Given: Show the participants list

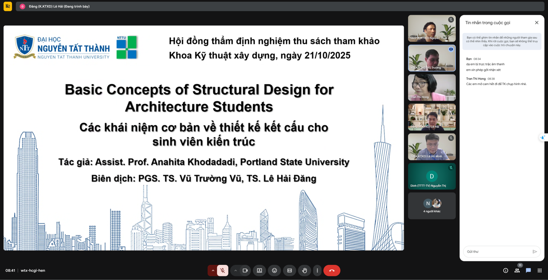Looking at the screenshot, I should coord(517,270).
